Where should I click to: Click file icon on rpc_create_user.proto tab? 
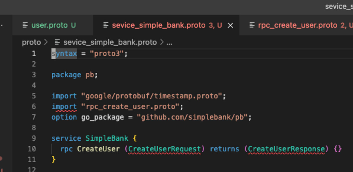click(252, 25)
